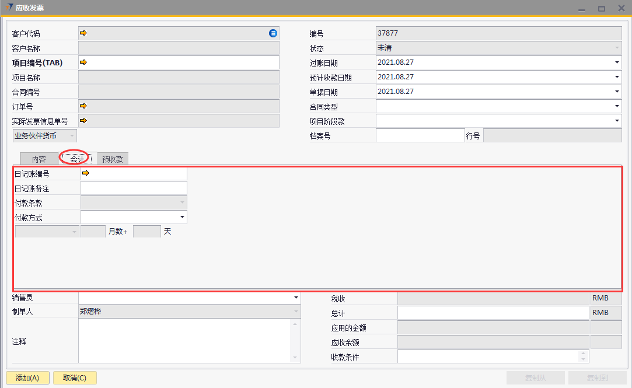
Task: Open the 预收款 tab
Action: [112, 159]
